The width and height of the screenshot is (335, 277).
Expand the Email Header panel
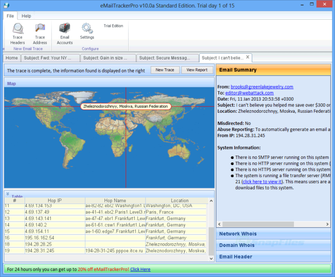tap(273, 256)
